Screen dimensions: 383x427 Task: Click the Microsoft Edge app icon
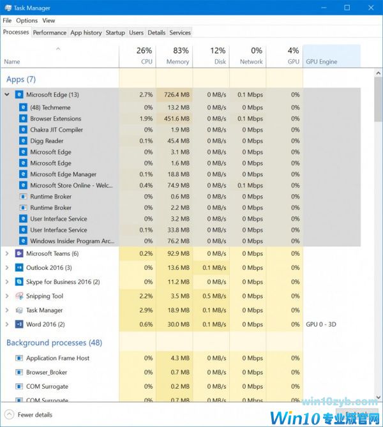(19, 94)
